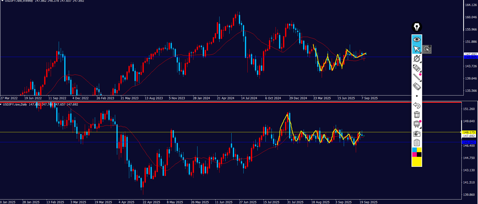The width and height of the screenshot is (478, 204).
Task: Undo the last drawing stroke
Action: pos(417,105)
